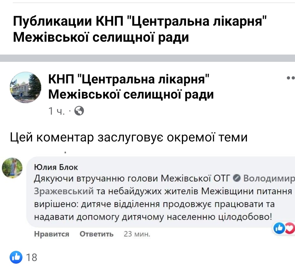Click the heart reaction on the comment
This screenshot has width=295, height=273.
click(x=289, y=228)
